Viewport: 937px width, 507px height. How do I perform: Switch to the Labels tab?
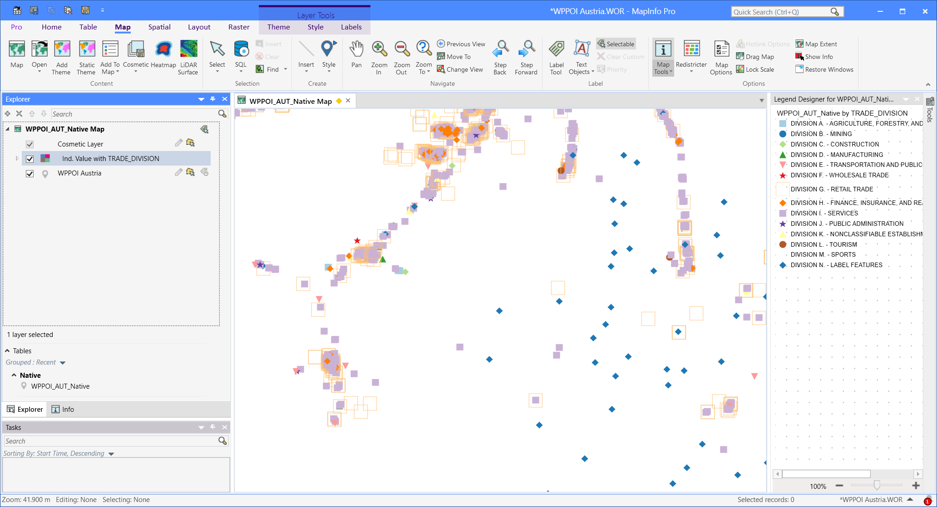(351, 27)
